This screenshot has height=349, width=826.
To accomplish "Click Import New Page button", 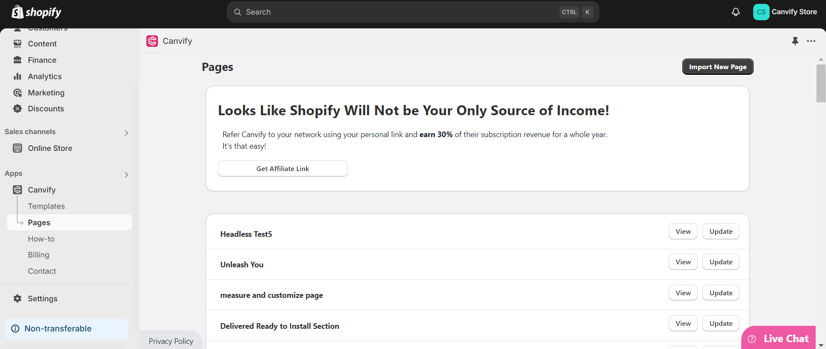I will [718, 67].
